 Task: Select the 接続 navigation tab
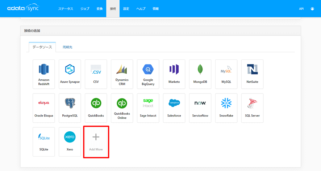(x=113, y=9)
